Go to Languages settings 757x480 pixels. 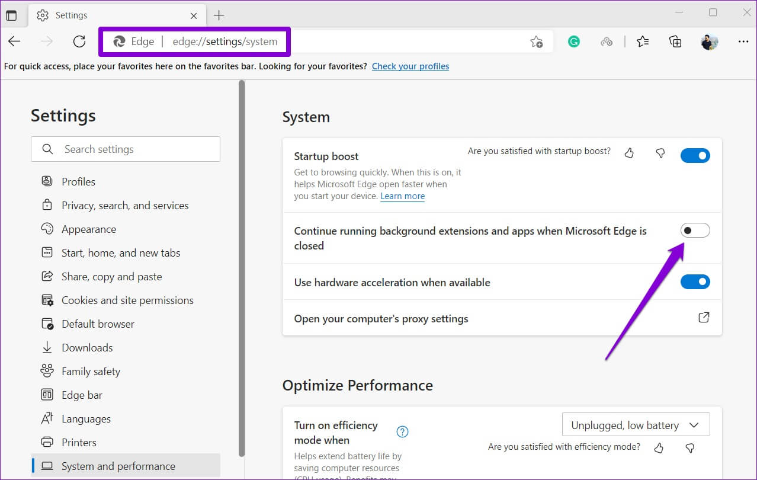point(126,418)
